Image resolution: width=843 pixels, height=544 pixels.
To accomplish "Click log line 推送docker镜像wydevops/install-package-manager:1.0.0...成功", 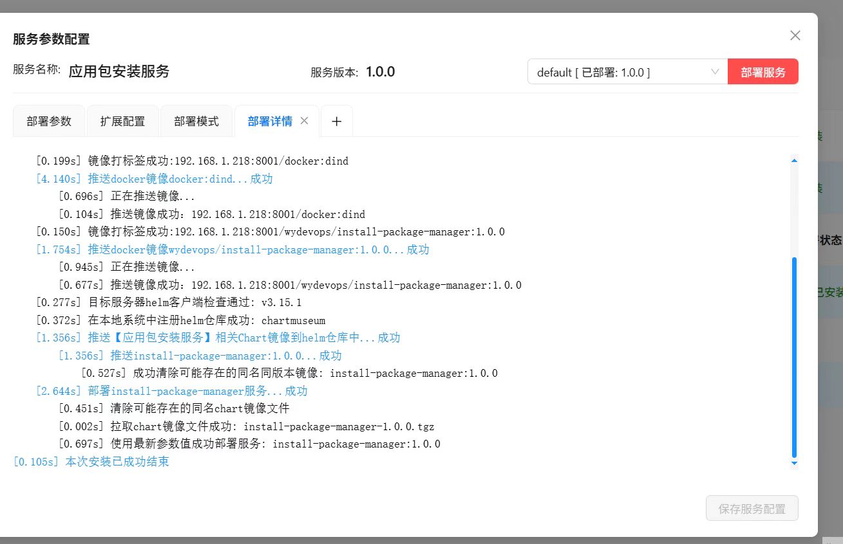I will pyautogui.click(x=232, y=249).
